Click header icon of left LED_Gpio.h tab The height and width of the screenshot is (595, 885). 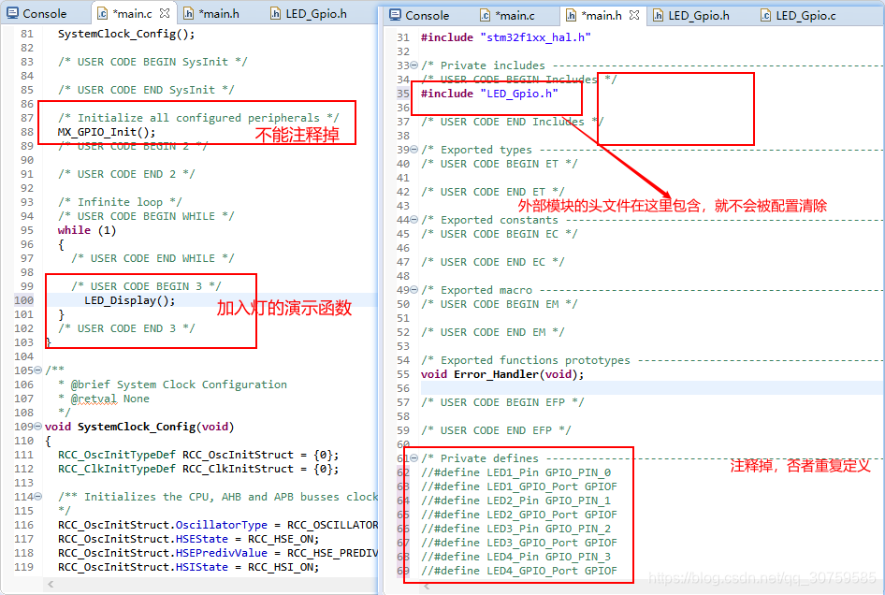click(x=275, y=13)
